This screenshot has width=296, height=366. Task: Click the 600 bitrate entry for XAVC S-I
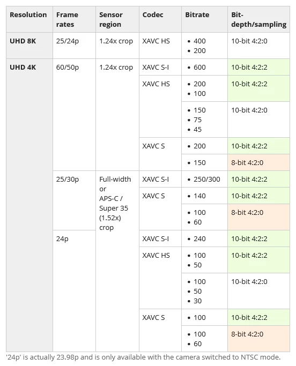(x=199, y=67)
